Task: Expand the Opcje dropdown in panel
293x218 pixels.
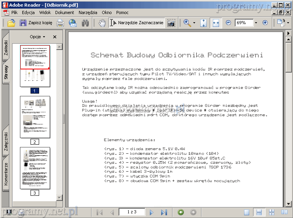Action: click(38, 37)
